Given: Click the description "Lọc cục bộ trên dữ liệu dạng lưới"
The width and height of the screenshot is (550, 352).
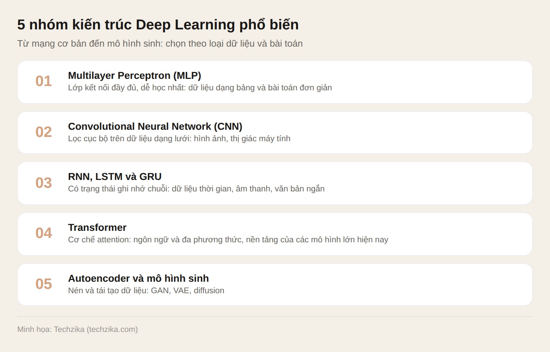Looking at the screenshot, I should tap(179, 139).
